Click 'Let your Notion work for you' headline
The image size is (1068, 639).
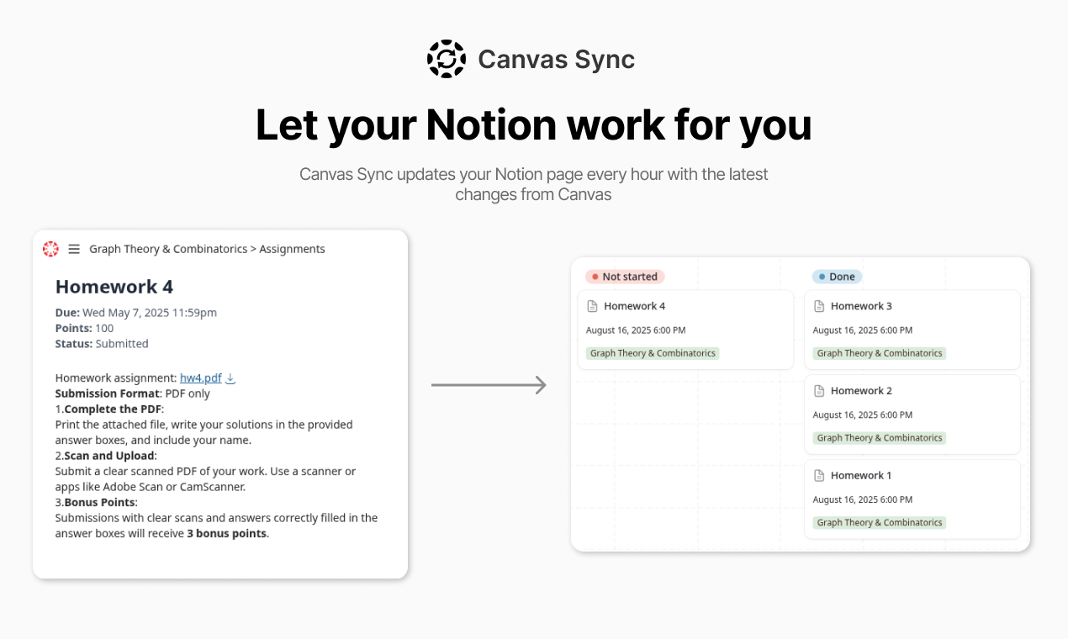click(x=534, y=124)
